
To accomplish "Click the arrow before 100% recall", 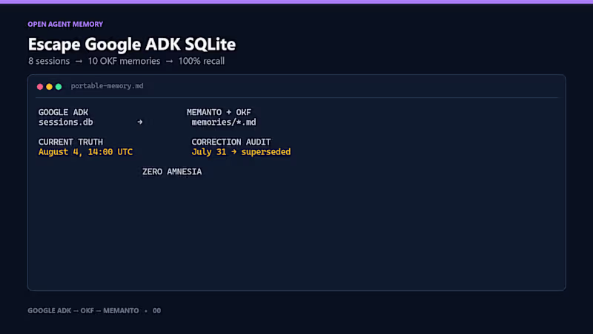I will (169, 62).
